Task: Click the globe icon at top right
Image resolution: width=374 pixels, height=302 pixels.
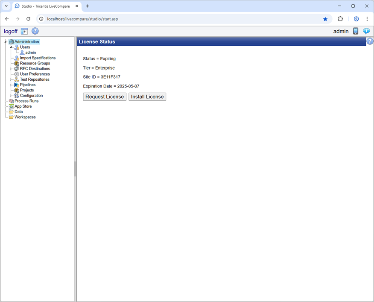Action: 366,31
